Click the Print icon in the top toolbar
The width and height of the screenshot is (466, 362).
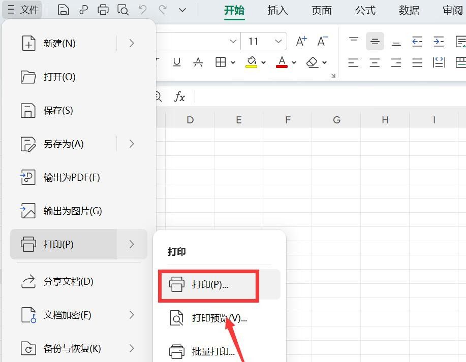coord(103,10)
